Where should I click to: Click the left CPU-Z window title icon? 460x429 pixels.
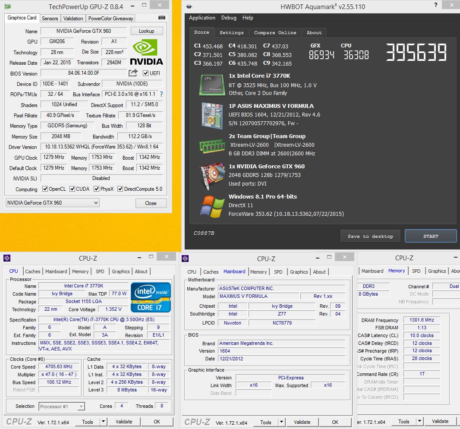tap(7, 258)
